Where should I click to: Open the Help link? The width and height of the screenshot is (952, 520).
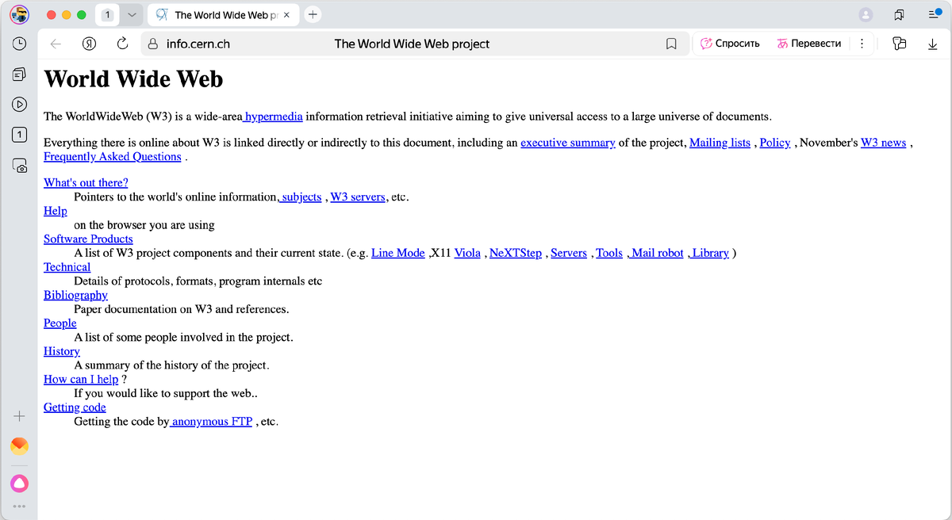pos(56,211)
